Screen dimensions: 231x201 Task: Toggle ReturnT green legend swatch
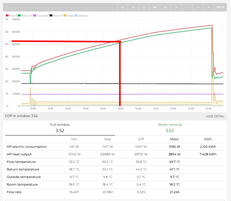click(19, 16)
